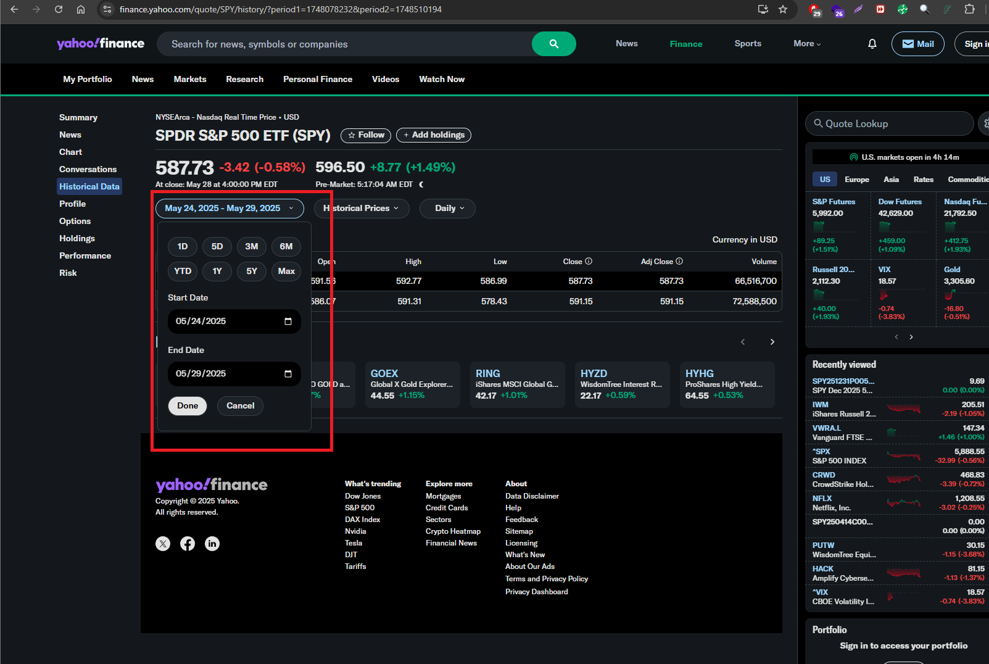Open Yahoo Finance X social icon
989x664 pixels.
pyautogui.click(x=163, y=544)
